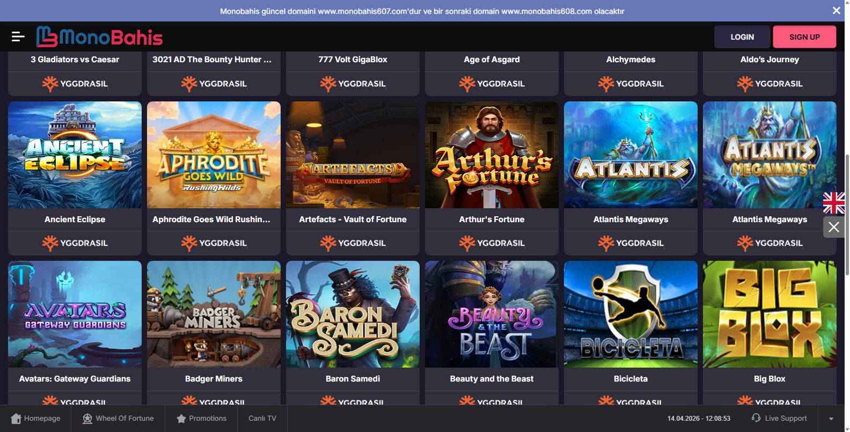Click the Wheel Of Fortune icon
Image resolution: width=850 pixels, height=432 pixels.
coord(87,419)
